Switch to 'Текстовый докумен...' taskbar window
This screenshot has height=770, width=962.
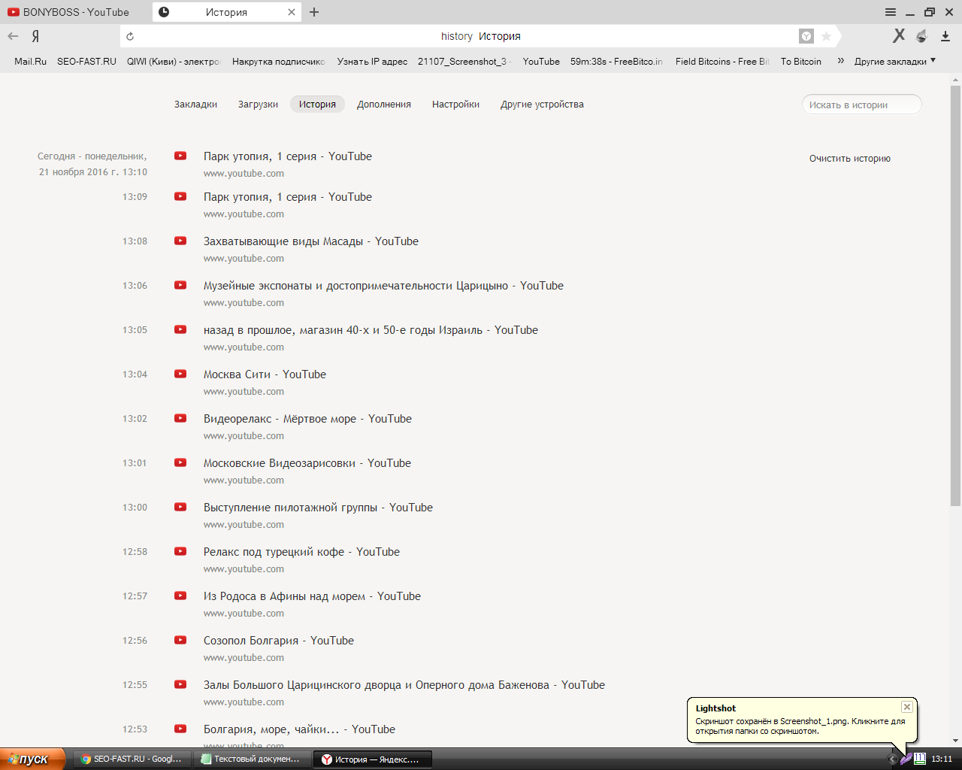tap(251, 759)
